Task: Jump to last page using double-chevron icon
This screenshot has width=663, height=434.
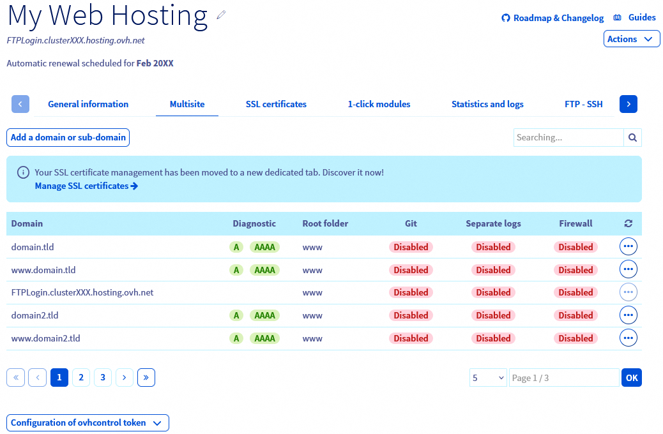Action: (x=146, y=377)
